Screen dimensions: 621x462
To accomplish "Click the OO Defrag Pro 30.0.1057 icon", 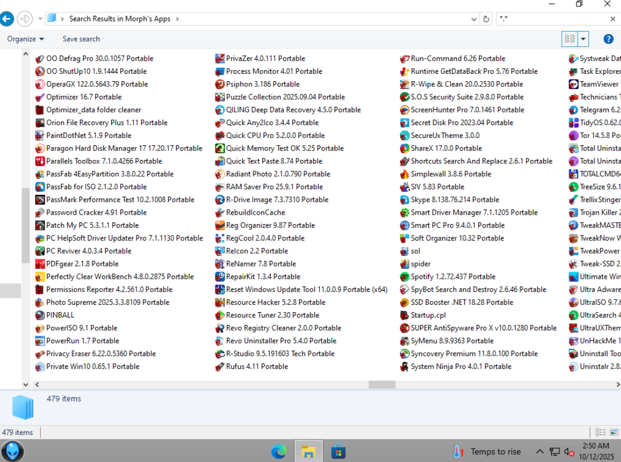I will coord(39,59).
